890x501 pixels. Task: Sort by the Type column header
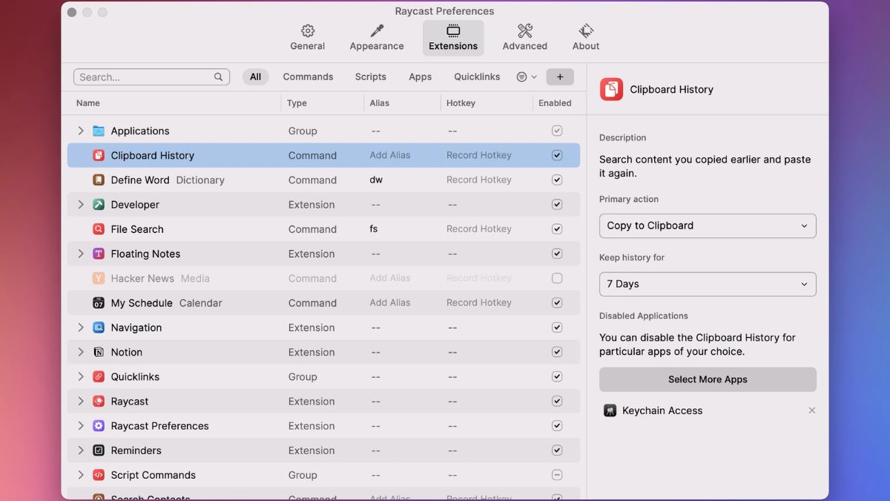click(297, 103)
